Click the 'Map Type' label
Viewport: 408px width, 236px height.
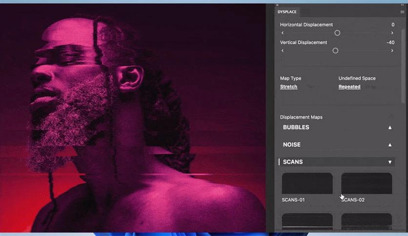pos(290,78)
